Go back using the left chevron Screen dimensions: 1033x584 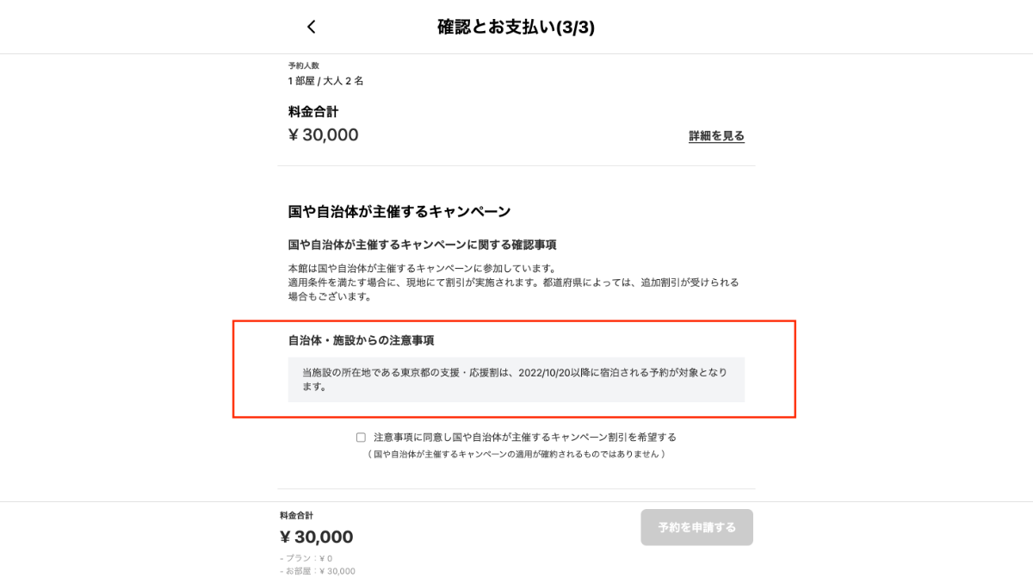pyautogui.click(x=312, y=28)
